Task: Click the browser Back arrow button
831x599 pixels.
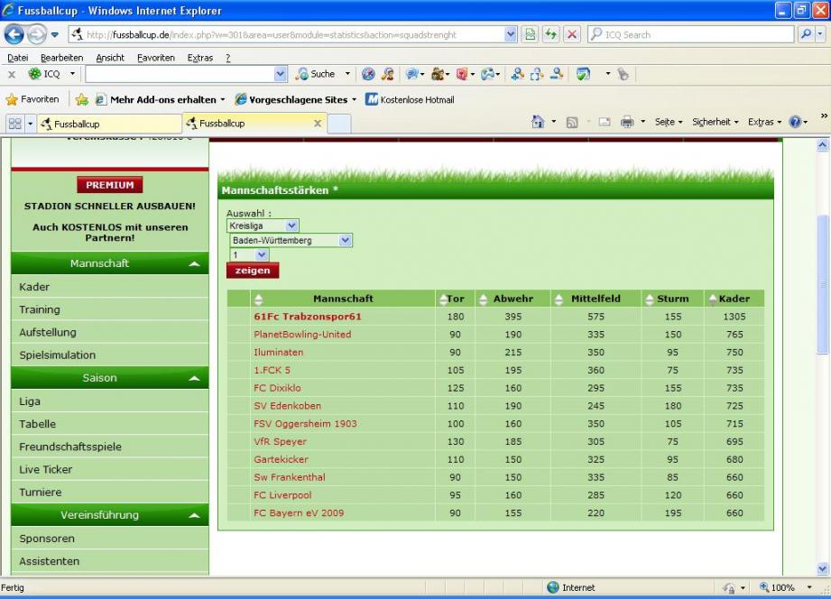Action: point(15,34)
